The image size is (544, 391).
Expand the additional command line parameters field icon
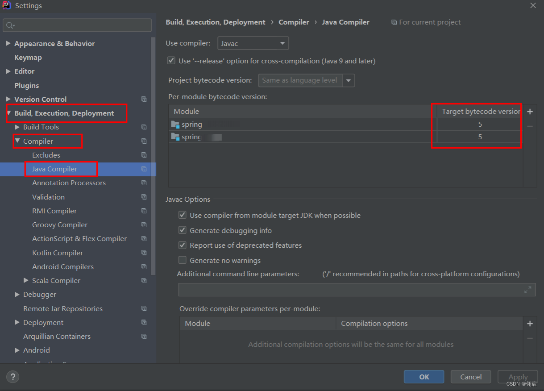click(527, 290)
